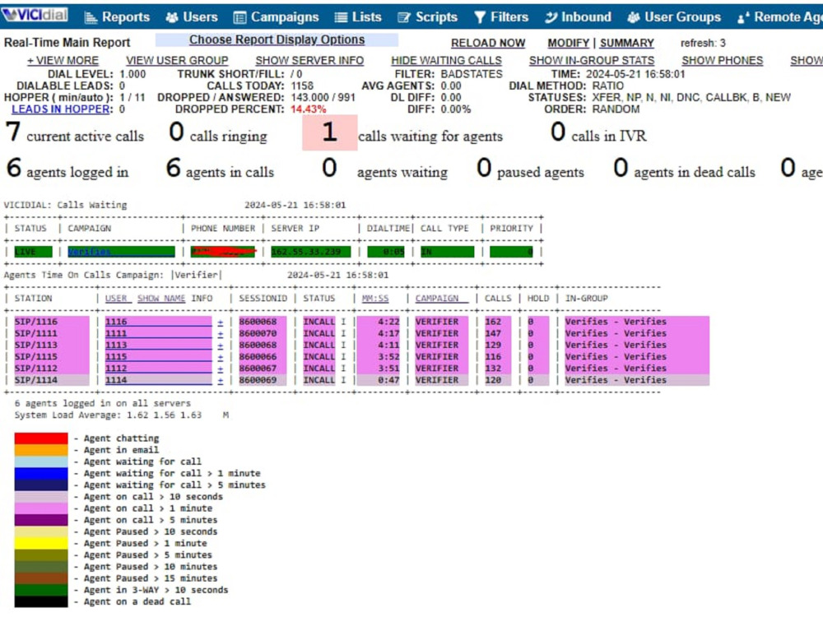Click the 14.43% dropped percent value

(308, 109)
